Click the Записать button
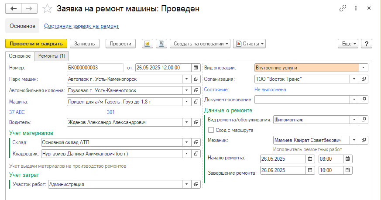Viewport: 381px width, 200px height. 85,44
